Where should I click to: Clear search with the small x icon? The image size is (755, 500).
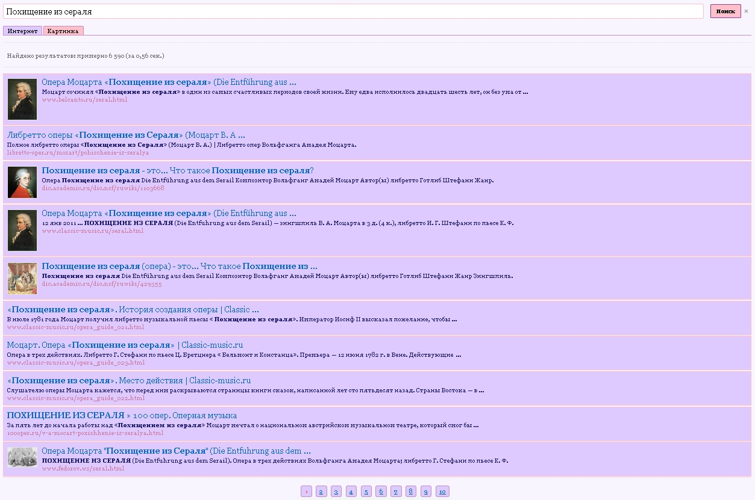(x=746, y=11)
